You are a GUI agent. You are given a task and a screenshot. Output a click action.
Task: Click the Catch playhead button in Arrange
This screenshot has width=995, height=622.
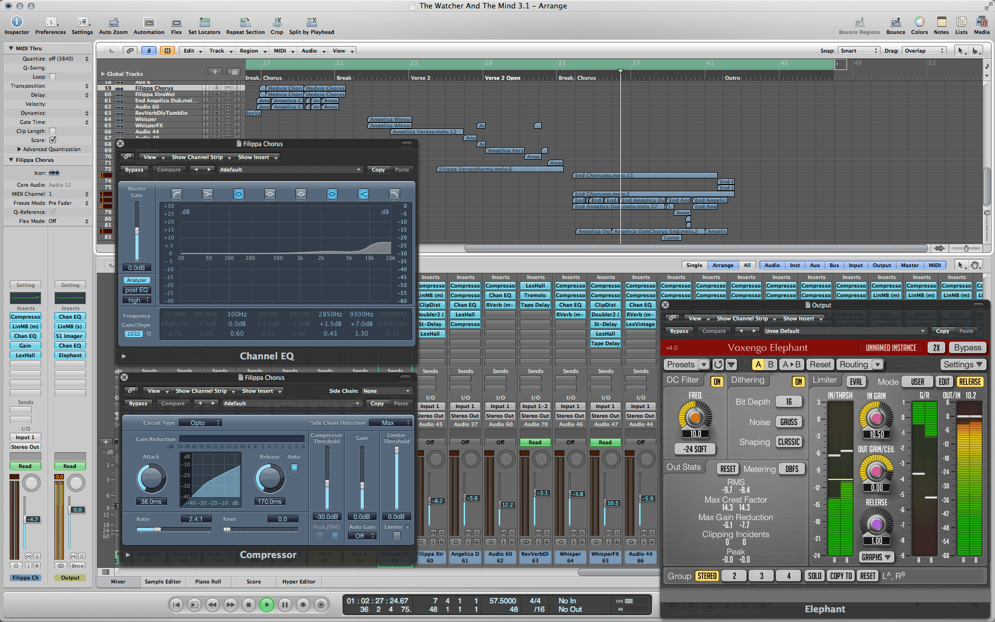coord(149,50)
